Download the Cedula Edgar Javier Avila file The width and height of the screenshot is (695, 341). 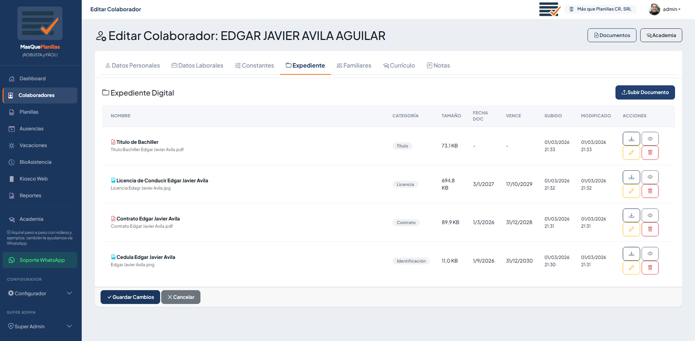coord(631,254)
